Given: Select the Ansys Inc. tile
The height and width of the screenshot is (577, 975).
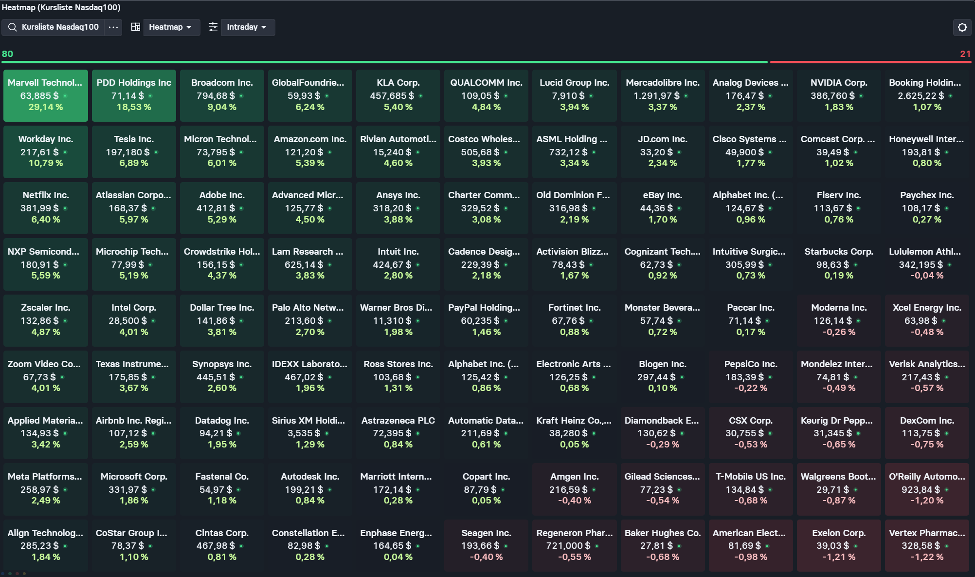Looking at the screenshot, I should 398,208.
